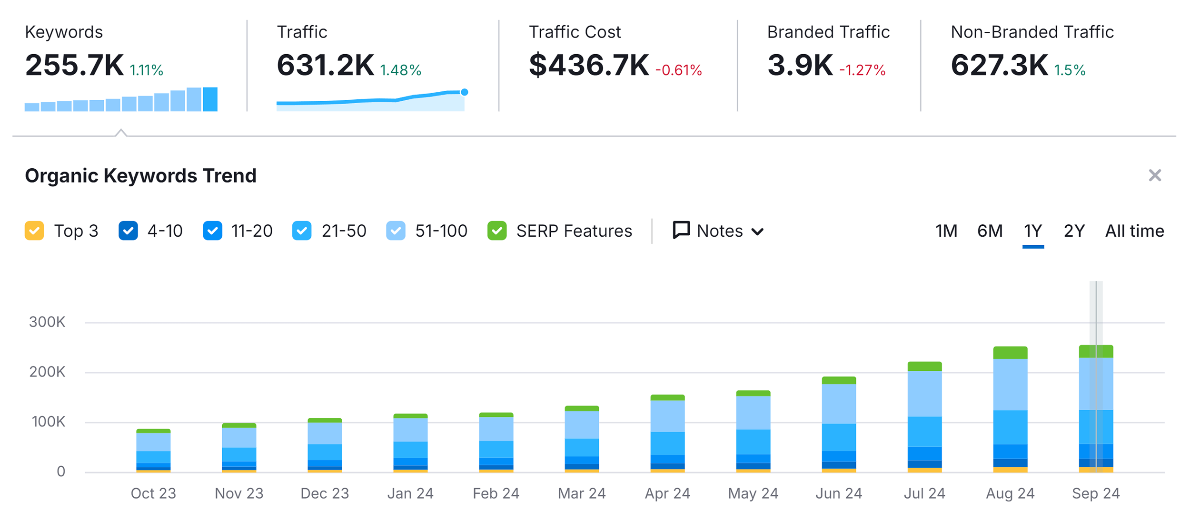Click the Notes speech bubble icon

[x=681, y=231]
